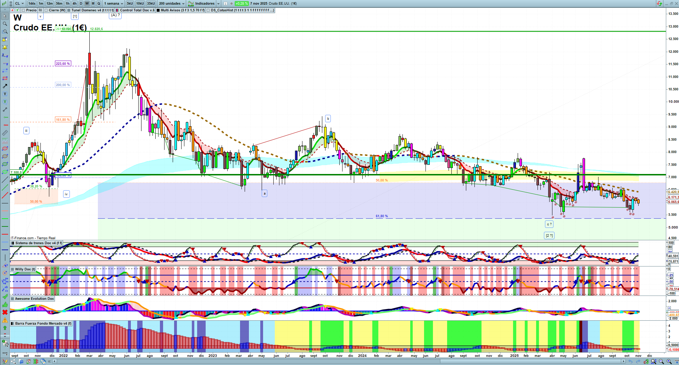Toggle the 12m timeframe button
Viewport: 679px width, 365px height.
tap(50, 4)
